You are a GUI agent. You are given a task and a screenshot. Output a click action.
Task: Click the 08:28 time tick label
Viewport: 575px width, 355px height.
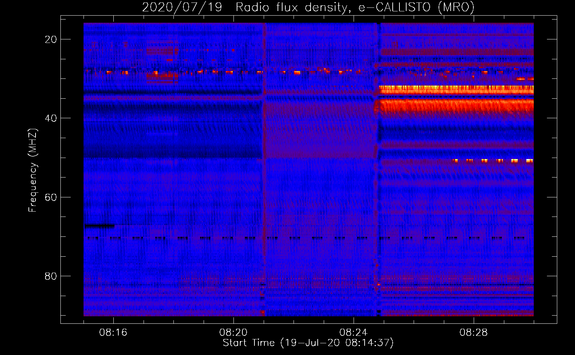click(x=474, y=333)
